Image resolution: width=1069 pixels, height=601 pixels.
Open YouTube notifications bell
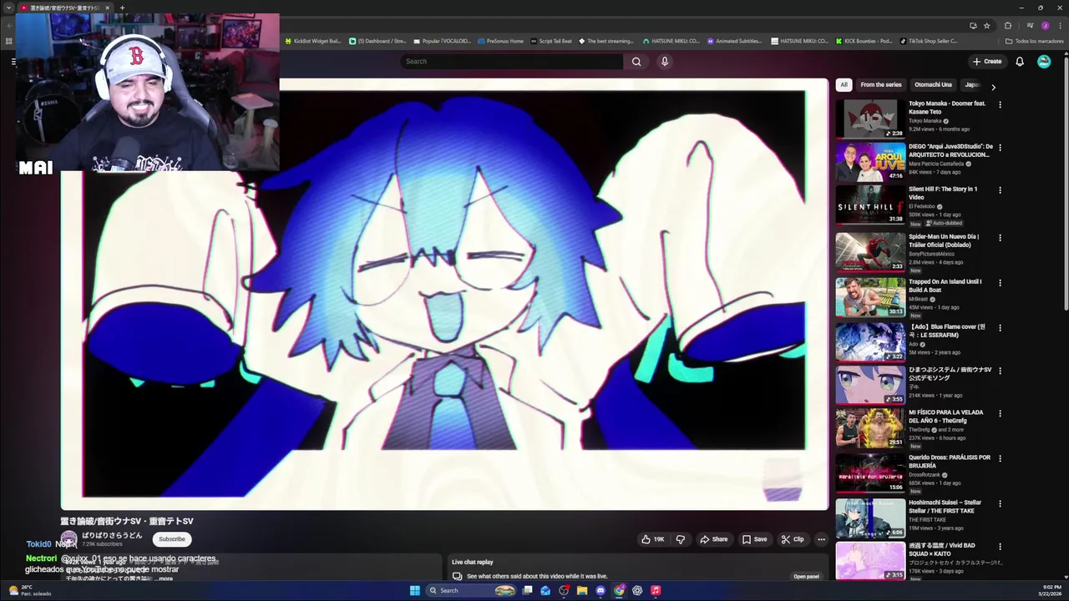[1020, 61]
